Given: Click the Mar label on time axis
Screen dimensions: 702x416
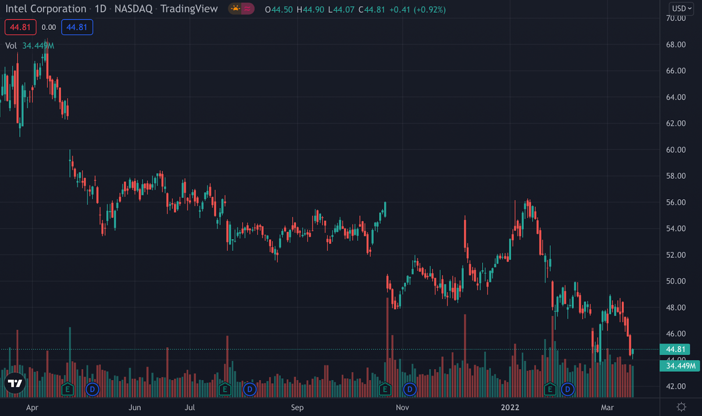Looking at the screenshot, I should [607, 408].
